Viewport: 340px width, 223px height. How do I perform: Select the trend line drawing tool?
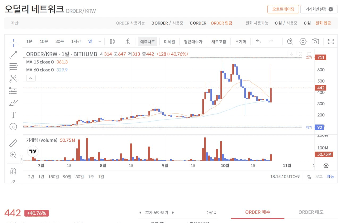pyautogui.click(x=13, y=55)
